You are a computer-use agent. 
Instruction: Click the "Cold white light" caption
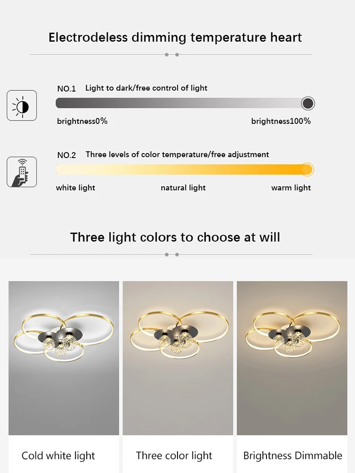[58, 456]
